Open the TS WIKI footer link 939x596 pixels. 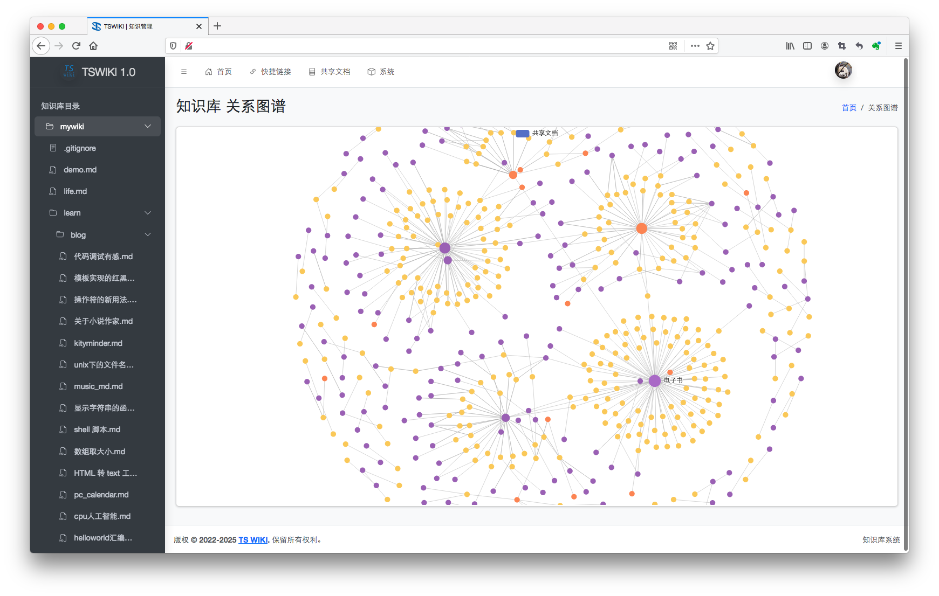click(252, 539)
